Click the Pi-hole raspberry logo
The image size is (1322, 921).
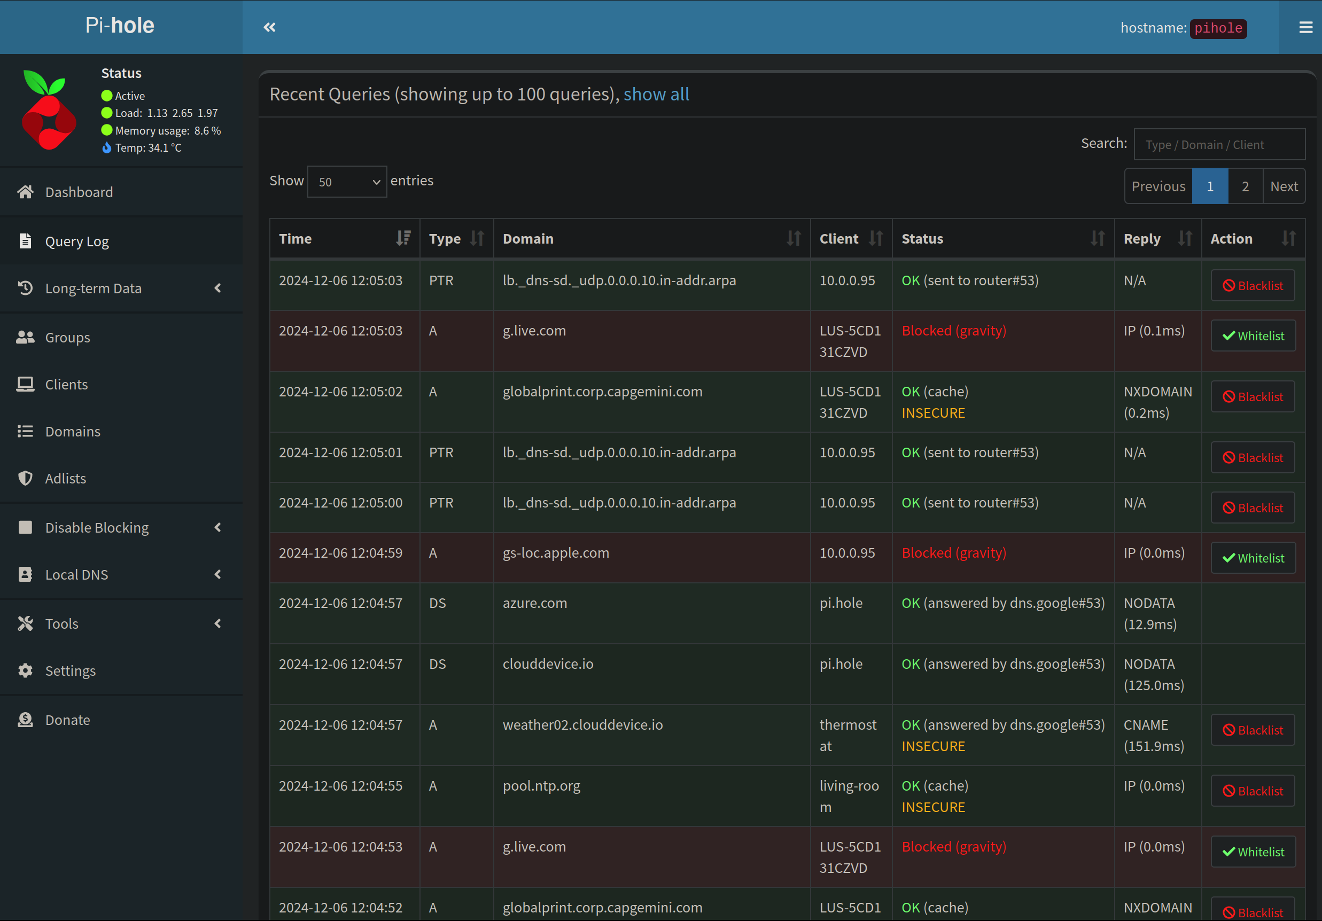[x=49, y=110]
